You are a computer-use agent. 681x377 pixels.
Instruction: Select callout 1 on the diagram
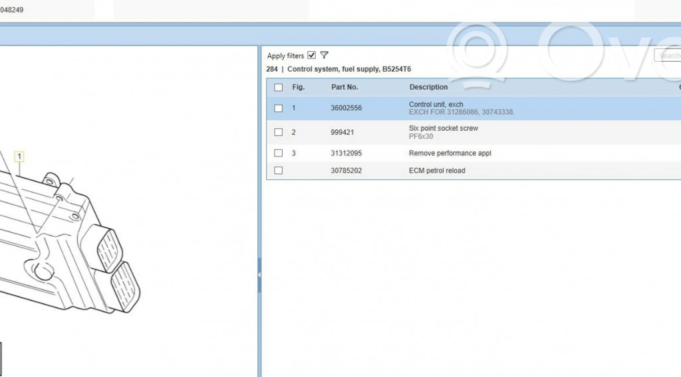[x=19, y=157]
